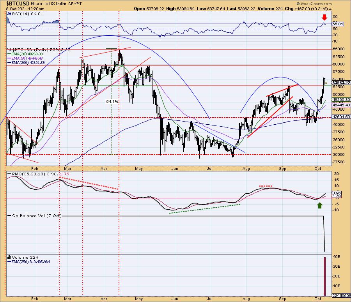
Task: Click the 66.01 RSI axis value tag
Action: 338,24
